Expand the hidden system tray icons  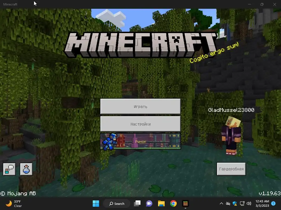[221, 203]
